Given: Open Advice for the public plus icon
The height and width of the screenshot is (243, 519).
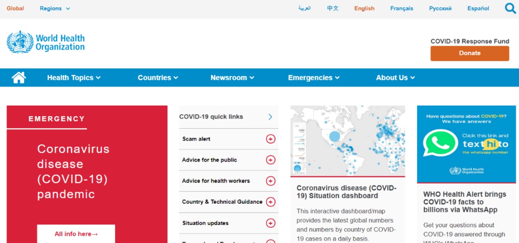Looking at the screenshot, I should [x=270, y=160].
